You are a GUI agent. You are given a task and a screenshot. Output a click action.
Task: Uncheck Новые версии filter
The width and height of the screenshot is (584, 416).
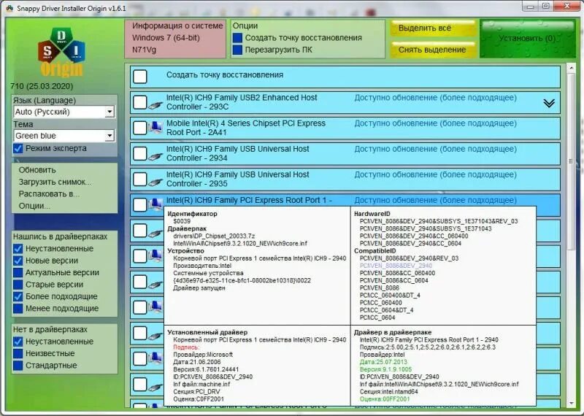[x=18, y=261]
